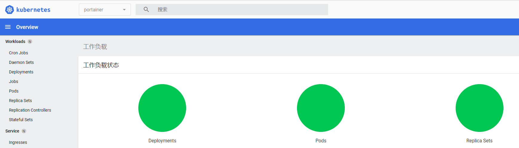Click the Kubernetes helm logo icon
519x148 pixels.
tap(10, 10)
